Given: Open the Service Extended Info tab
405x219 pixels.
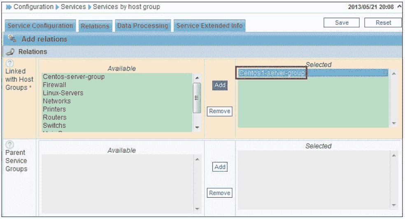Looking at the screenshot, I should (209, 25).
